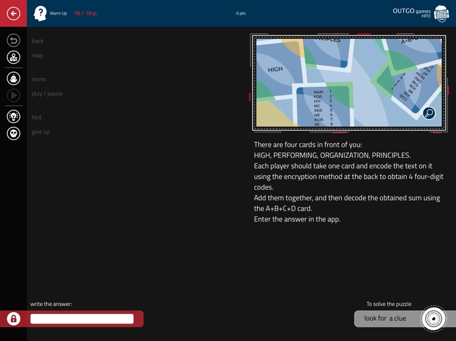This screenshot has height=341, width=456.
Task: Select the 'items' menu label
Action: 39,79
